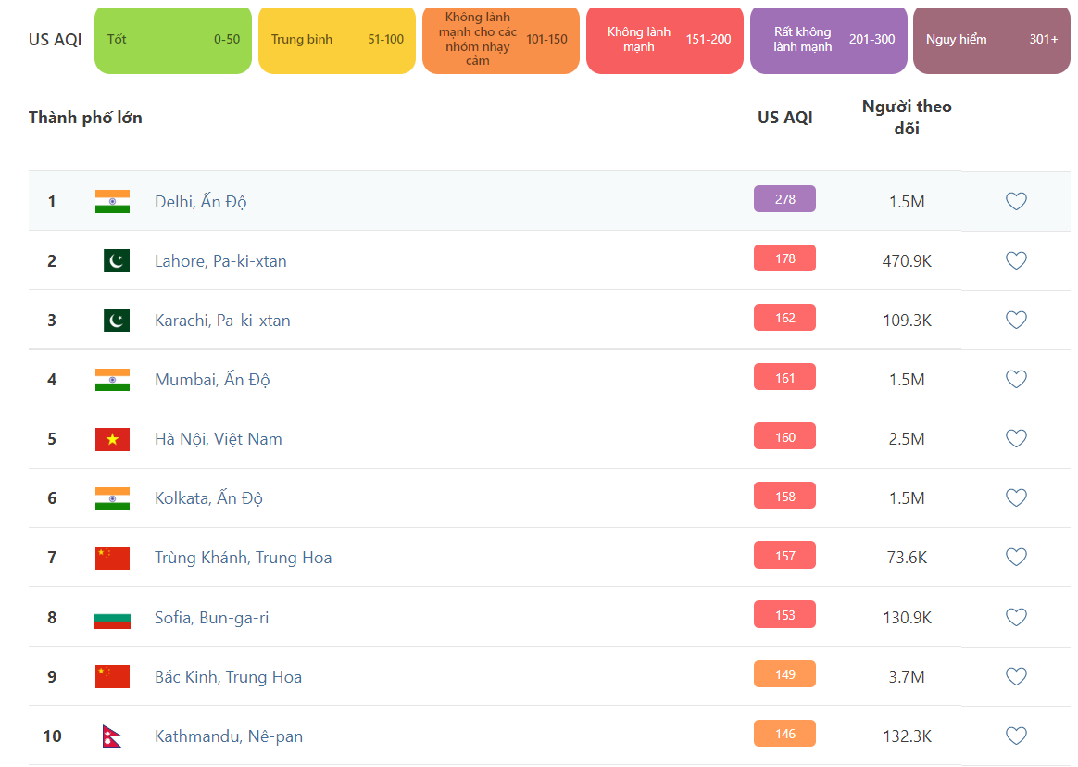
Task: Open the Mumbai, Ấn Độ link
Action: (x=212, y=379)
